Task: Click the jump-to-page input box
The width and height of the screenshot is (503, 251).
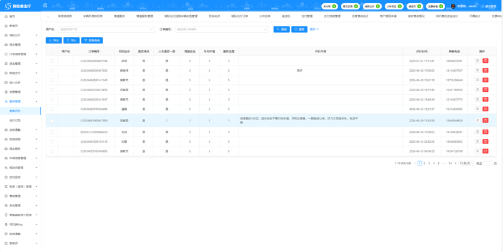Action: pyautogui.click(x=488, y=164)
